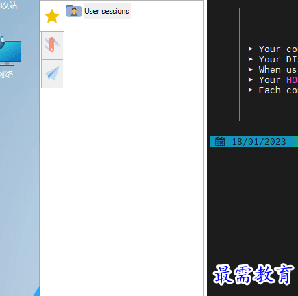
Task: Click the User sessions folder icon
Action: click(74, 11)
